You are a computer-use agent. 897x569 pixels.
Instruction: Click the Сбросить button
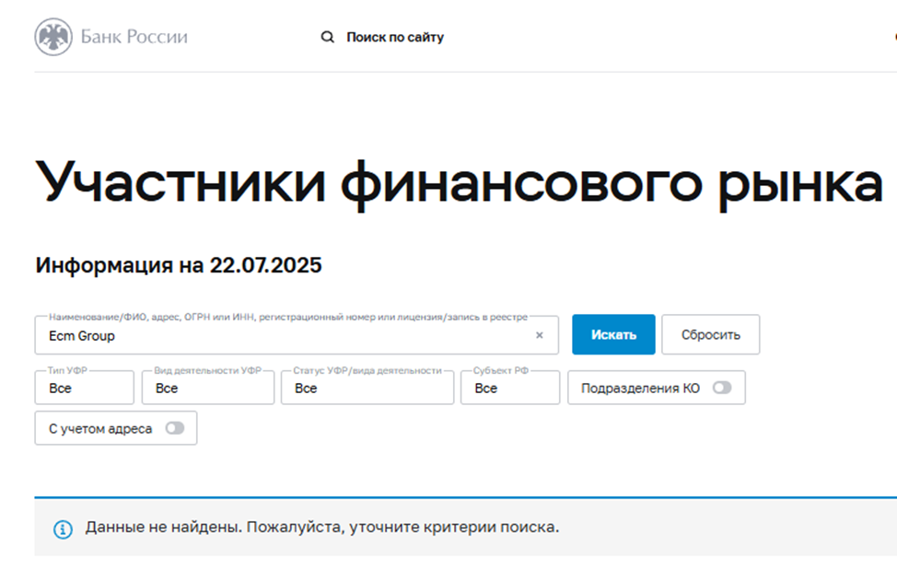tap(710, 334)
